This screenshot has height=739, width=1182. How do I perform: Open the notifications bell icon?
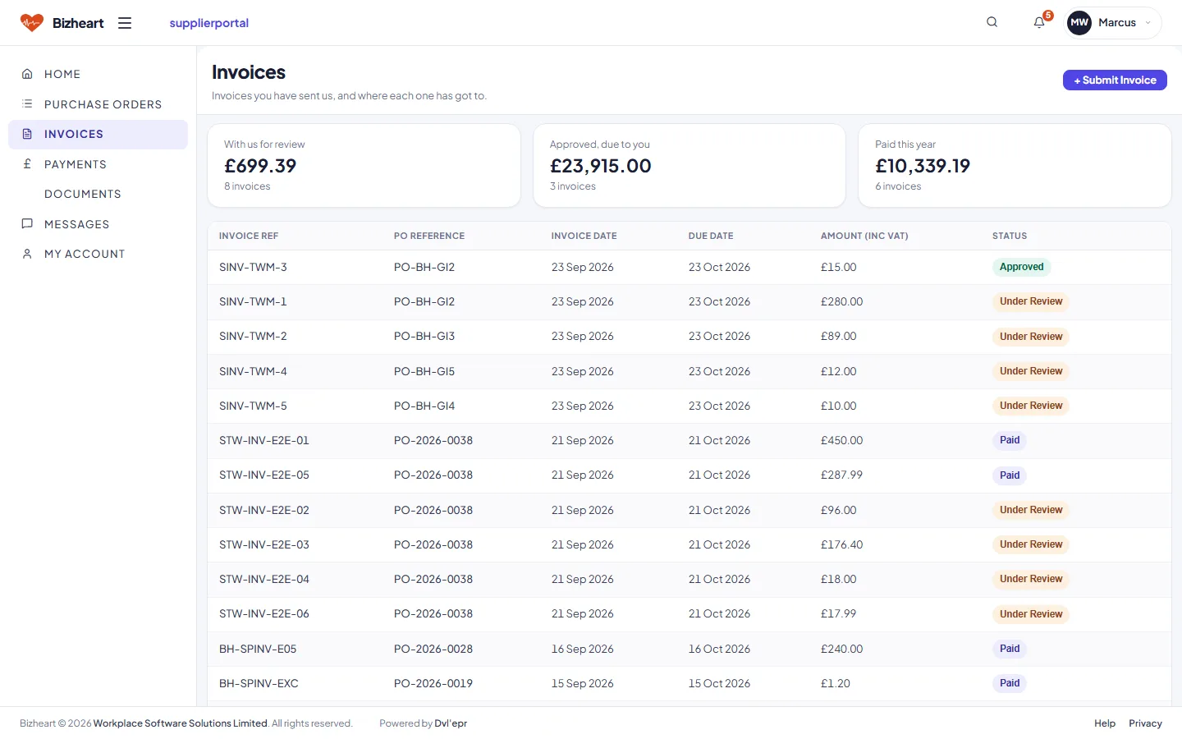1039,22
